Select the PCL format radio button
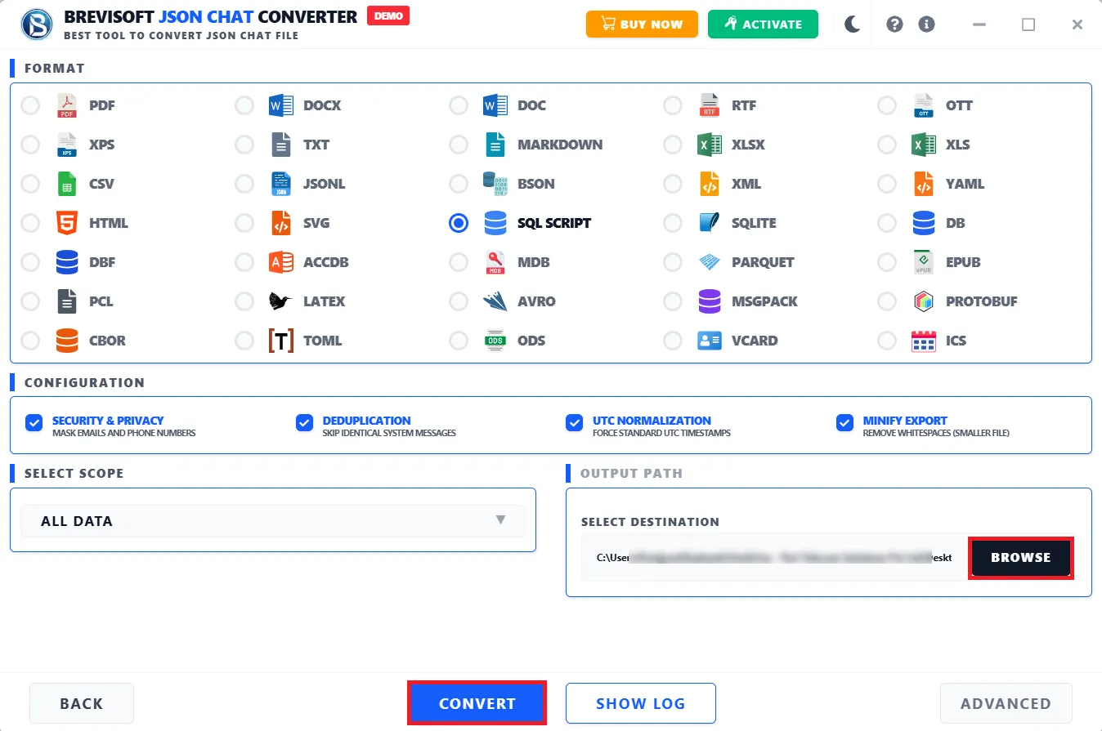The image size is (1102, 731). [30, 301]
